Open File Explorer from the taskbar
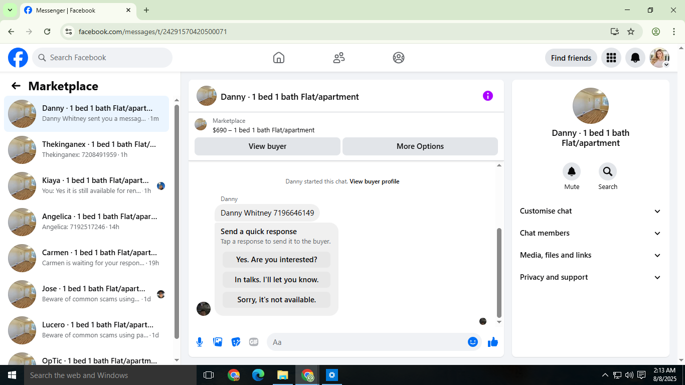685x385 pixels. pos(283,375)
